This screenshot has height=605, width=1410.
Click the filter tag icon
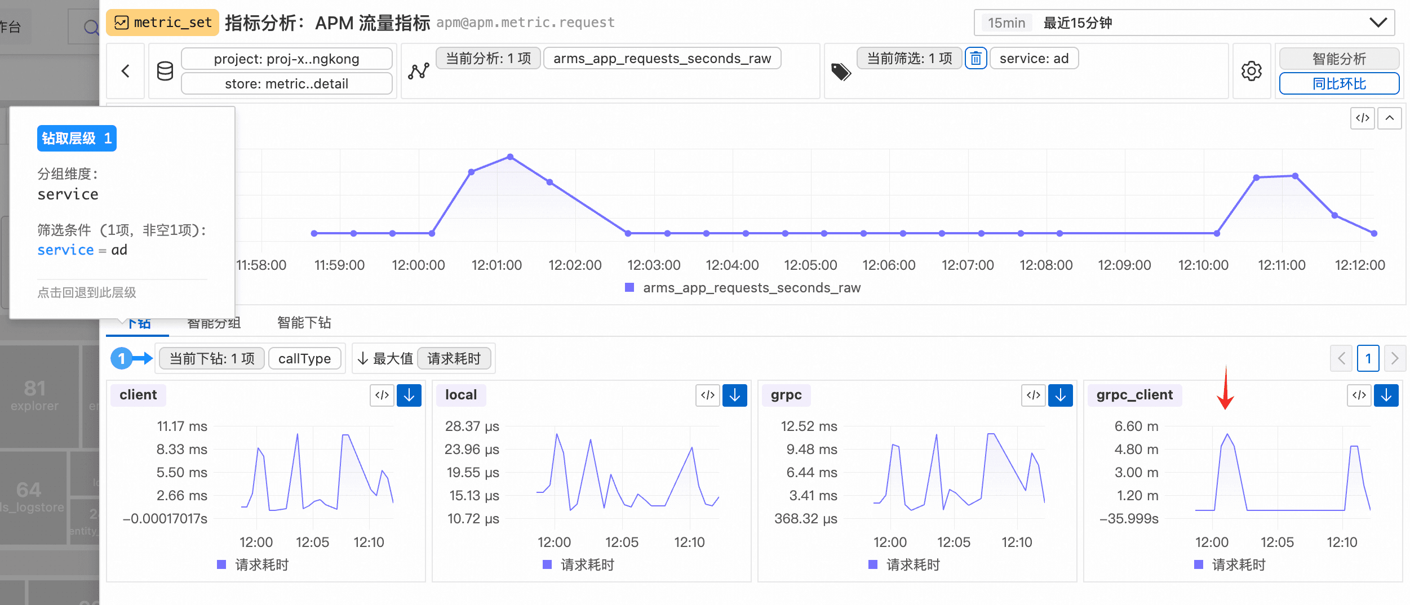(x=841, y=72)
